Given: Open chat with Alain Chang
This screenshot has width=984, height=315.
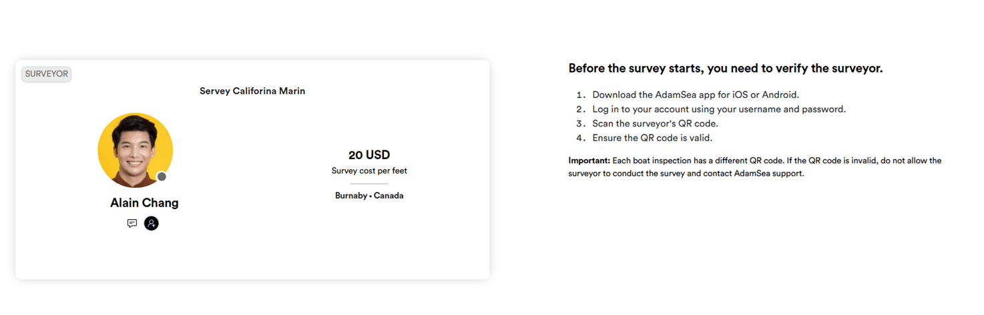Looking at the screenshot, I should (132, 224).
